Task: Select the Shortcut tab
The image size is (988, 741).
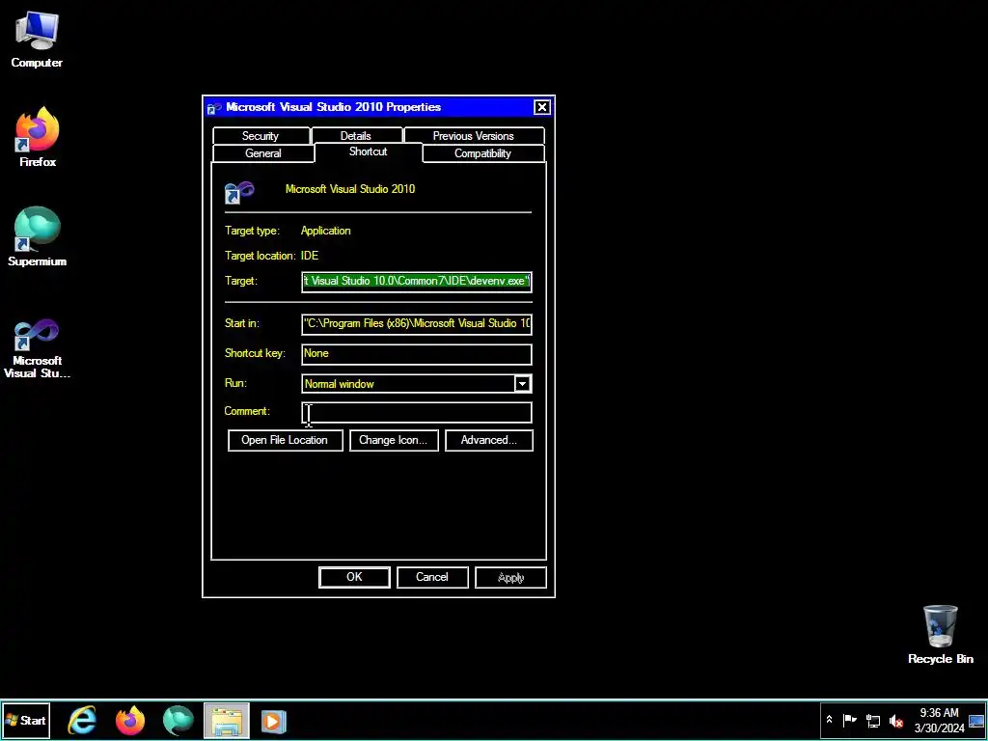Action: [x=368, y=151]
